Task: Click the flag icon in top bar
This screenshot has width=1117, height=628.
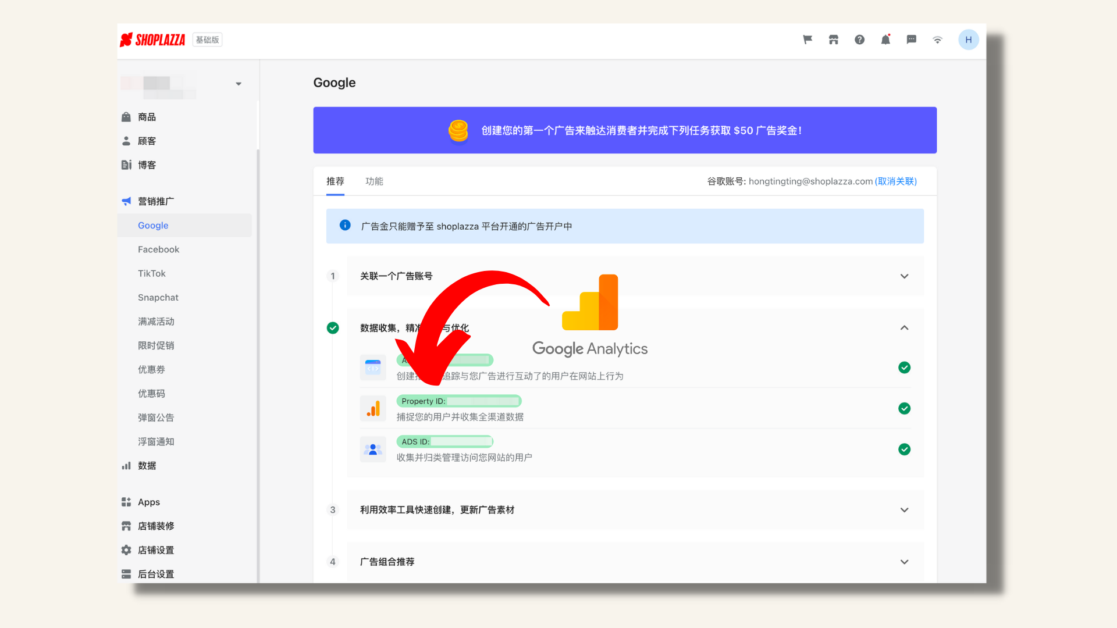Action: pyautogui.click(x=807, y=40)
